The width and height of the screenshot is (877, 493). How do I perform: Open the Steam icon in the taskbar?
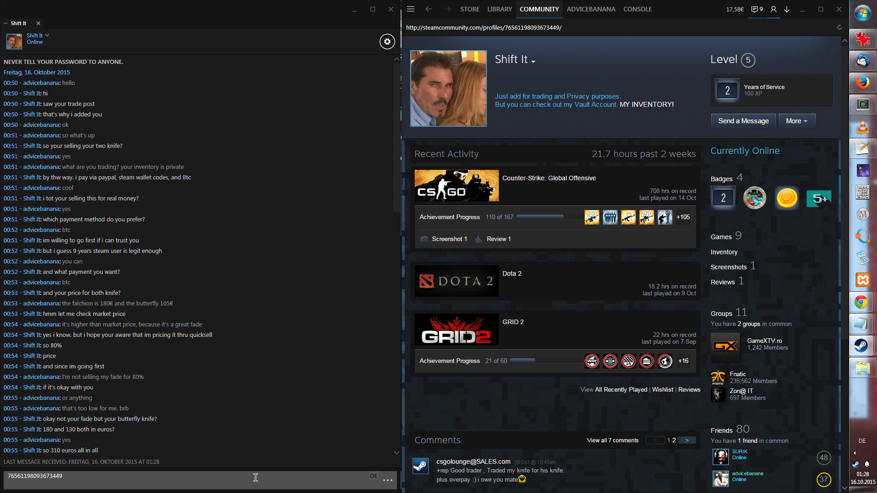click(x=862, y=346)
